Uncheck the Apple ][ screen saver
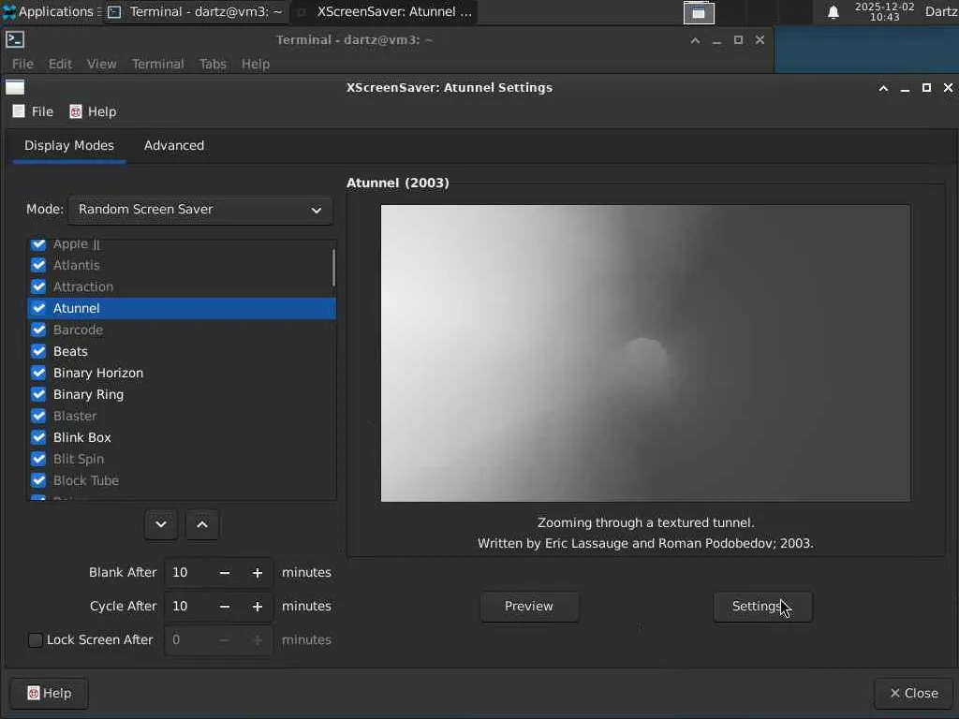The width and height of the screenshot is (959, 719). click(38, 244)
